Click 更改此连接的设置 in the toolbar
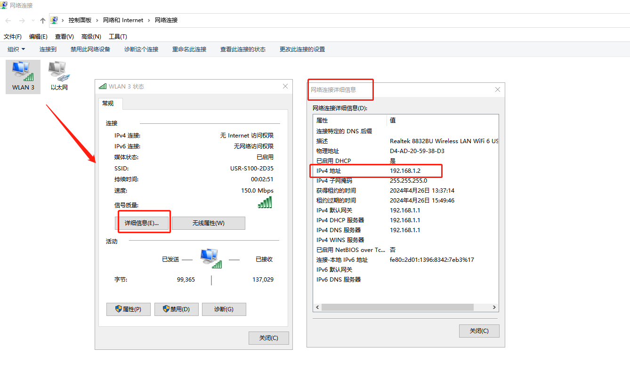 [302, 49]
